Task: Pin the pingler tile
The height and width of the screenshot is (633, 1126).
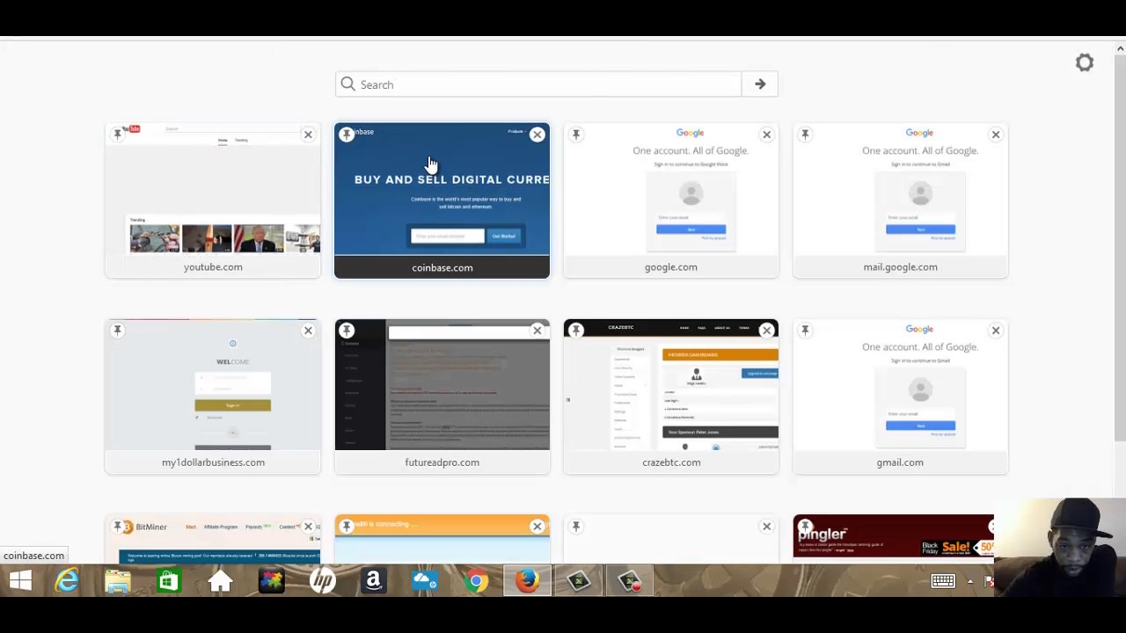Action: click(x=805, y=526)
